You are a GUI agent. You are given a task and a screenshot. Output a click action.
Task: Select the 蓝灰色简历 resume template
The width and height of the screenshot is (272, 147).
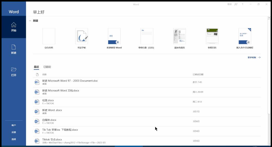pyautogui.click(x=179, y=36)
